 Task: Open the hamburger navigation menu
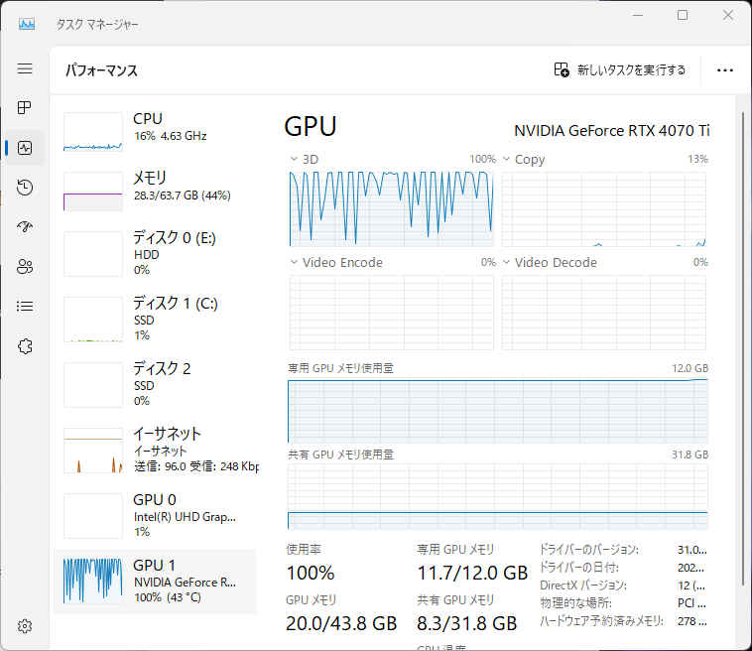(x=25, y=68)
